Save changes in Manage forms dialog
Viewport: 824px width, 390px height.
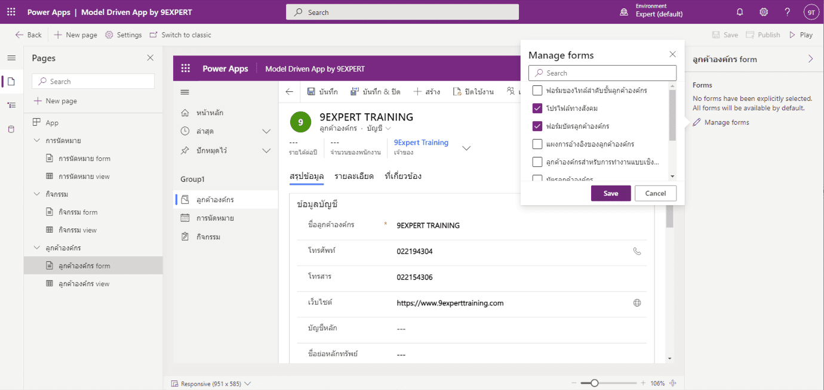pos(610,193)
